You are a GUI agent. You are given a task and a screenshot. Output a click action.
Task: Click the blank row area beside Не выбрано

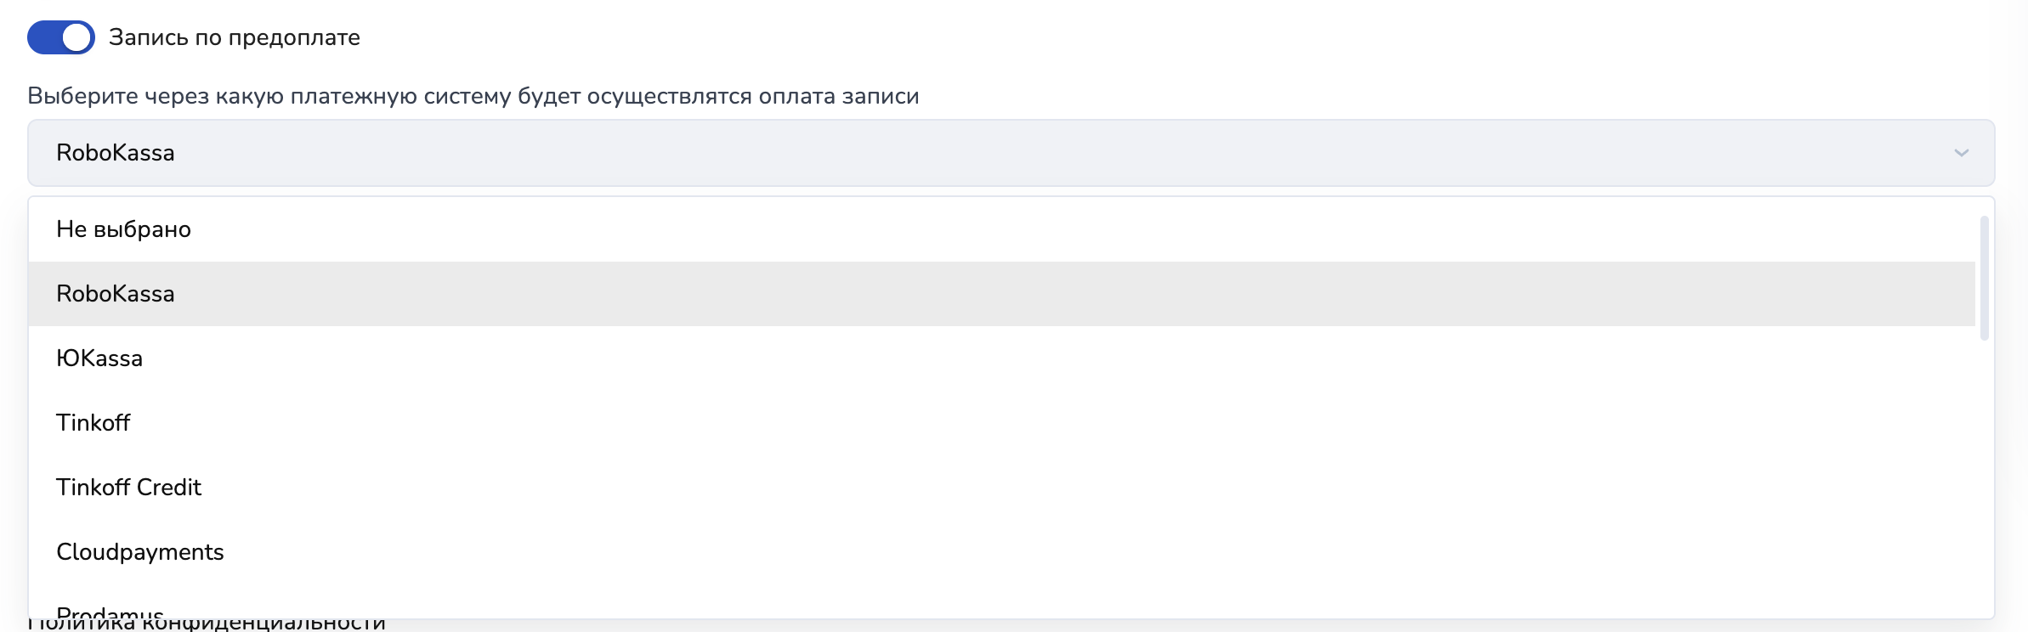[x=1020, y=229]
